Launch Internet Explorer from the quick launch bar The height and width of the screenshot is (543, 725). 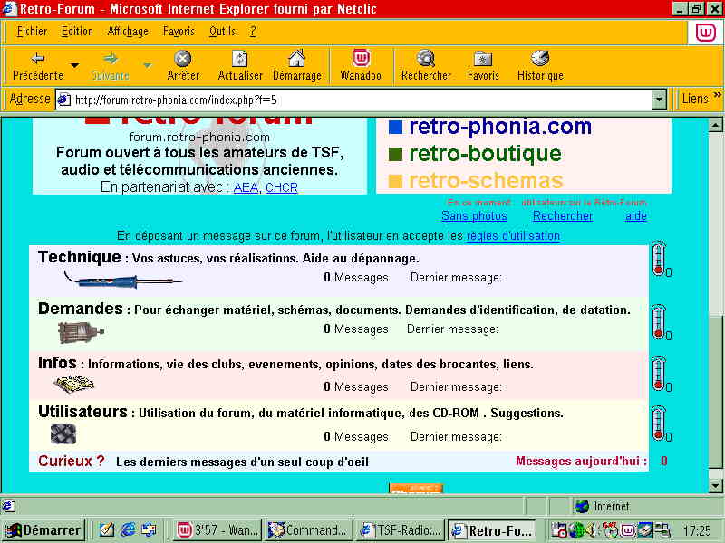click(128, 529)
